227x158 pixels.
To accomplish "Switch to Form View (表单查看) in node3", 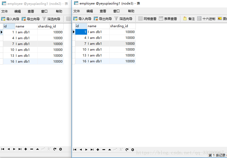I will click(168, 19).
